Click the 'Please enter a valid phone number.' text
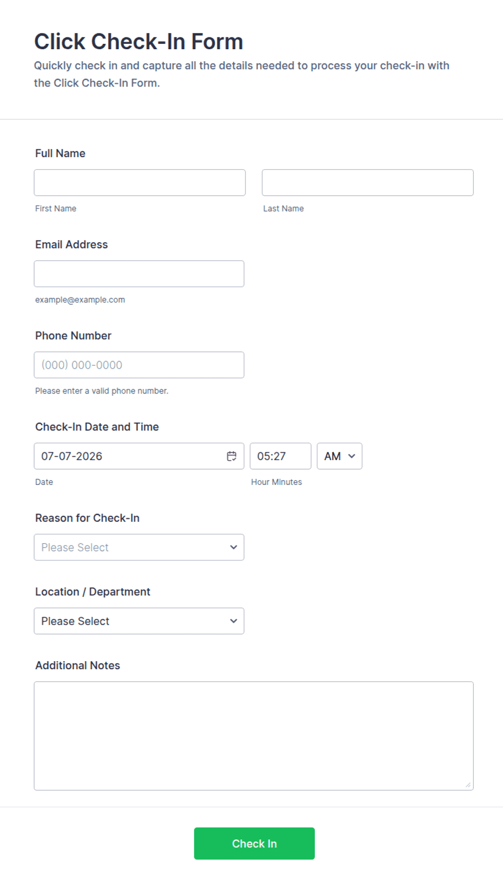The width and height of the screenshot is (503, 886). tap(102, 391)
